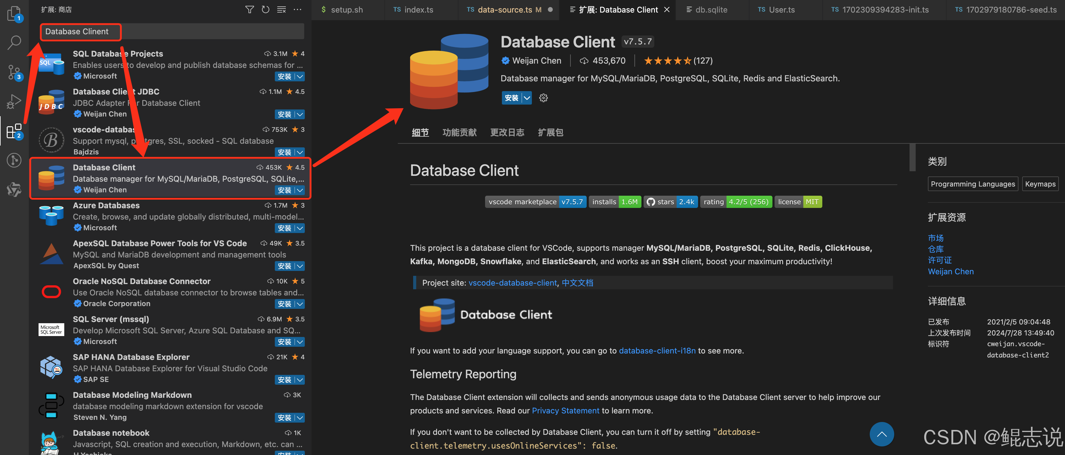This screenshot has width=1065, height=455.
Task: Click the Programming Languages category tag
Action: (x=972, y=184)
